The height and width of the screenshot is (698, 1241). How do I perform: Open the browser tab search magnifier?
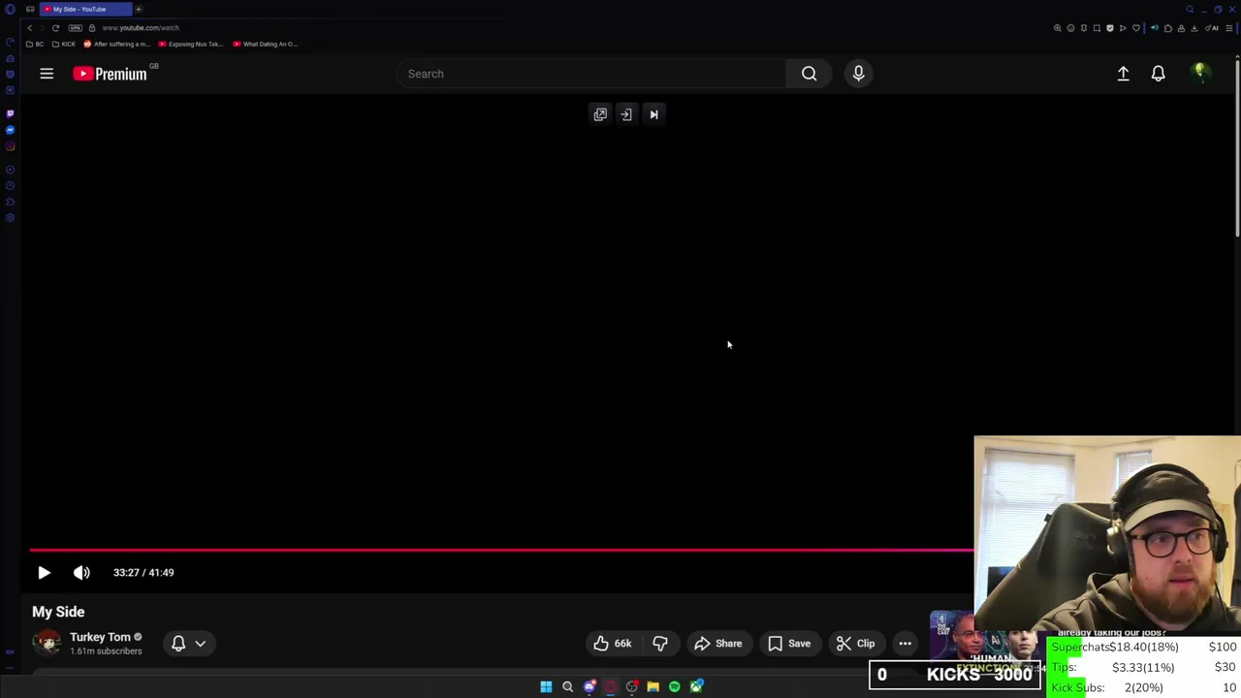pos(1190,9)
